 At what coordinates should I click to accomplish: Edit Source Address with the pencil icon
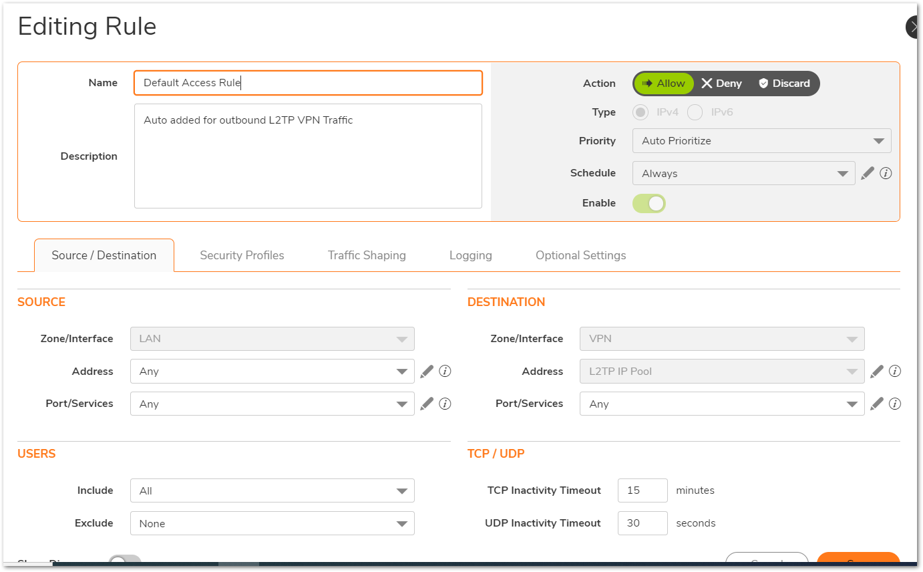coord(427,372)
